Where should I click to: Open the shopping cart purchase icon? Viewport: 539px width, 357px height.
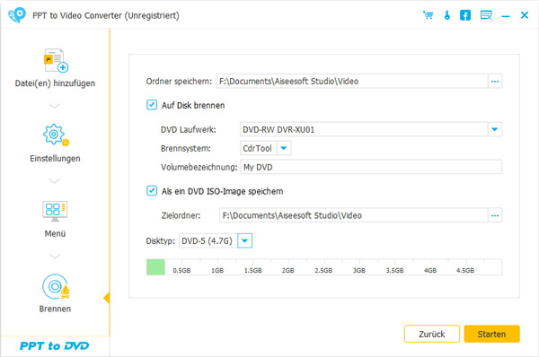pyautogui.click(x=428, y=15)
